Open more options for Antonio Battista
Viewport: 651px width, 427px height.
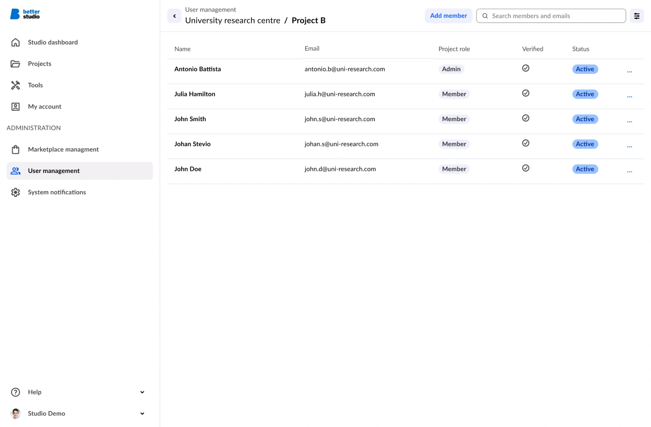(630, 72)
